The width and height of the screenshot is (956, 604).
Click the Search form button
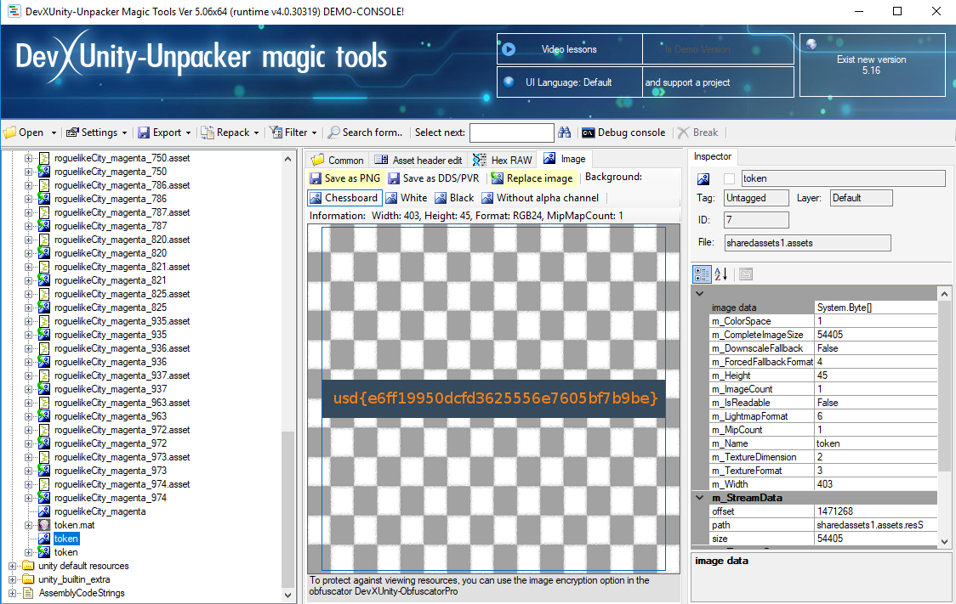point(366,133)
